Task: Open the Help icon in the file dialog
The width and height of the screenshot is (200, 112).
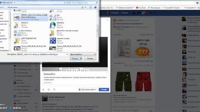Action: pyautogui.click(x=95, y=7)
